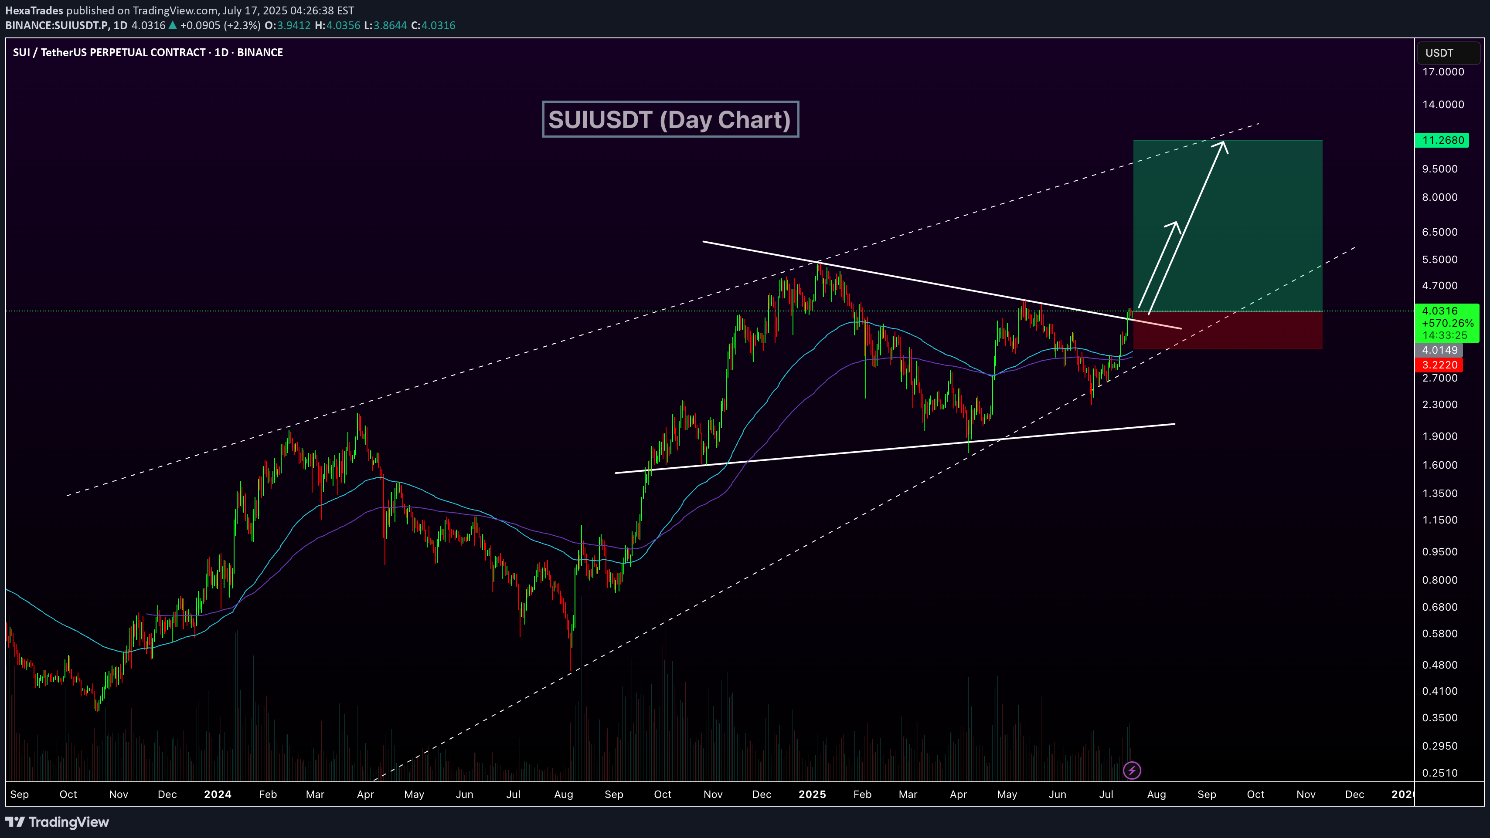Click the +0.0905 (+2.3%) change value
Viewport: 1490px width, 838px height.
pyautogui.click(x=221, y=25)
